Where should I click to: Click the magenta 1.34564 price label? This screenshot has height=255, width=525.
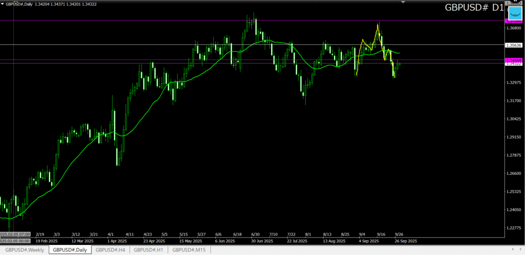[514, 60]
